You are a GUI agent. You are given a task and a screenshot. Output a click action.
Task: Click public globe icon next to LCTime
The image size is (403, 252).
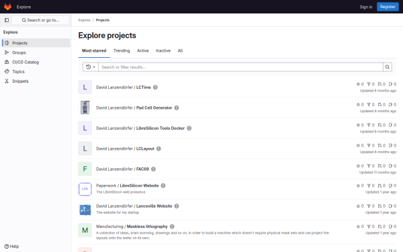(x=155, y=87)
